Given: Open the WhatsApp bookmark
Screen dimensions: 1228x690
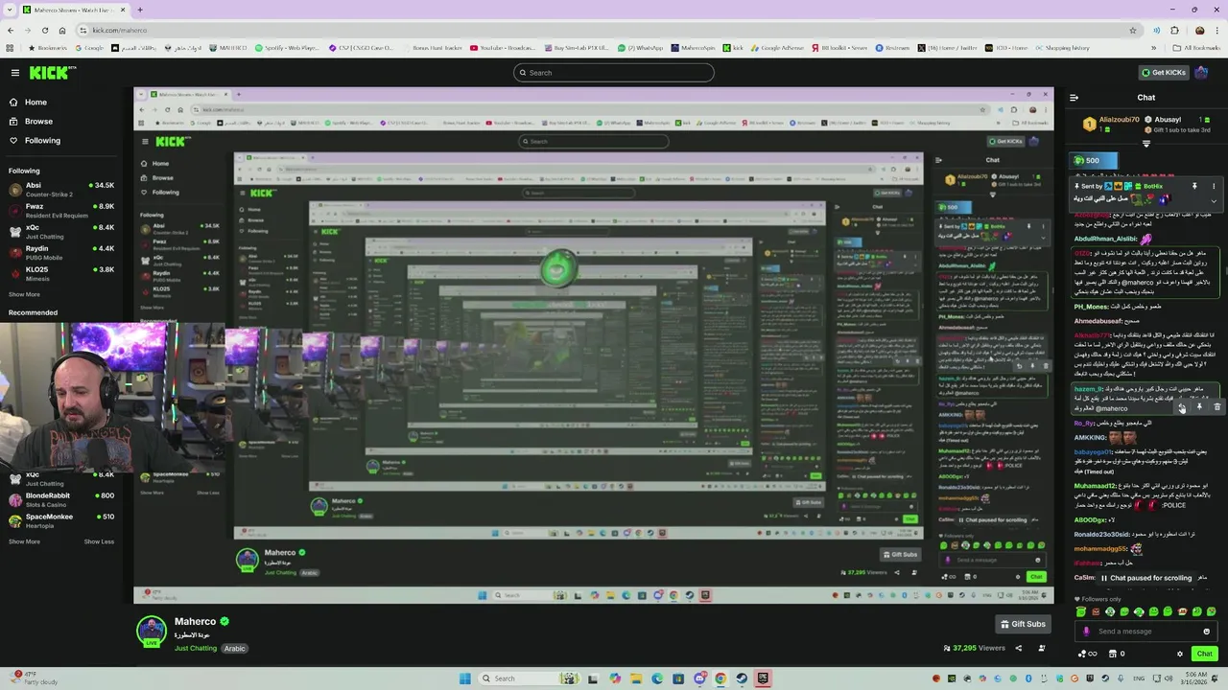Looking at the screenshot, I should pos(640,48).
